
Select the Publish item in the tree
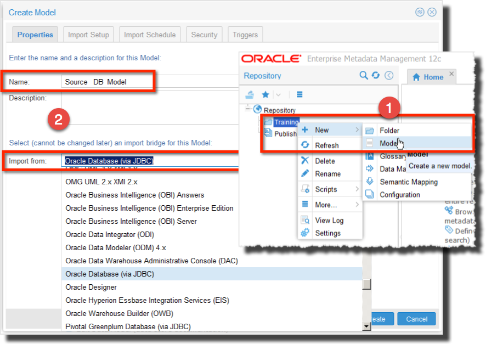(x=285, y=134)
